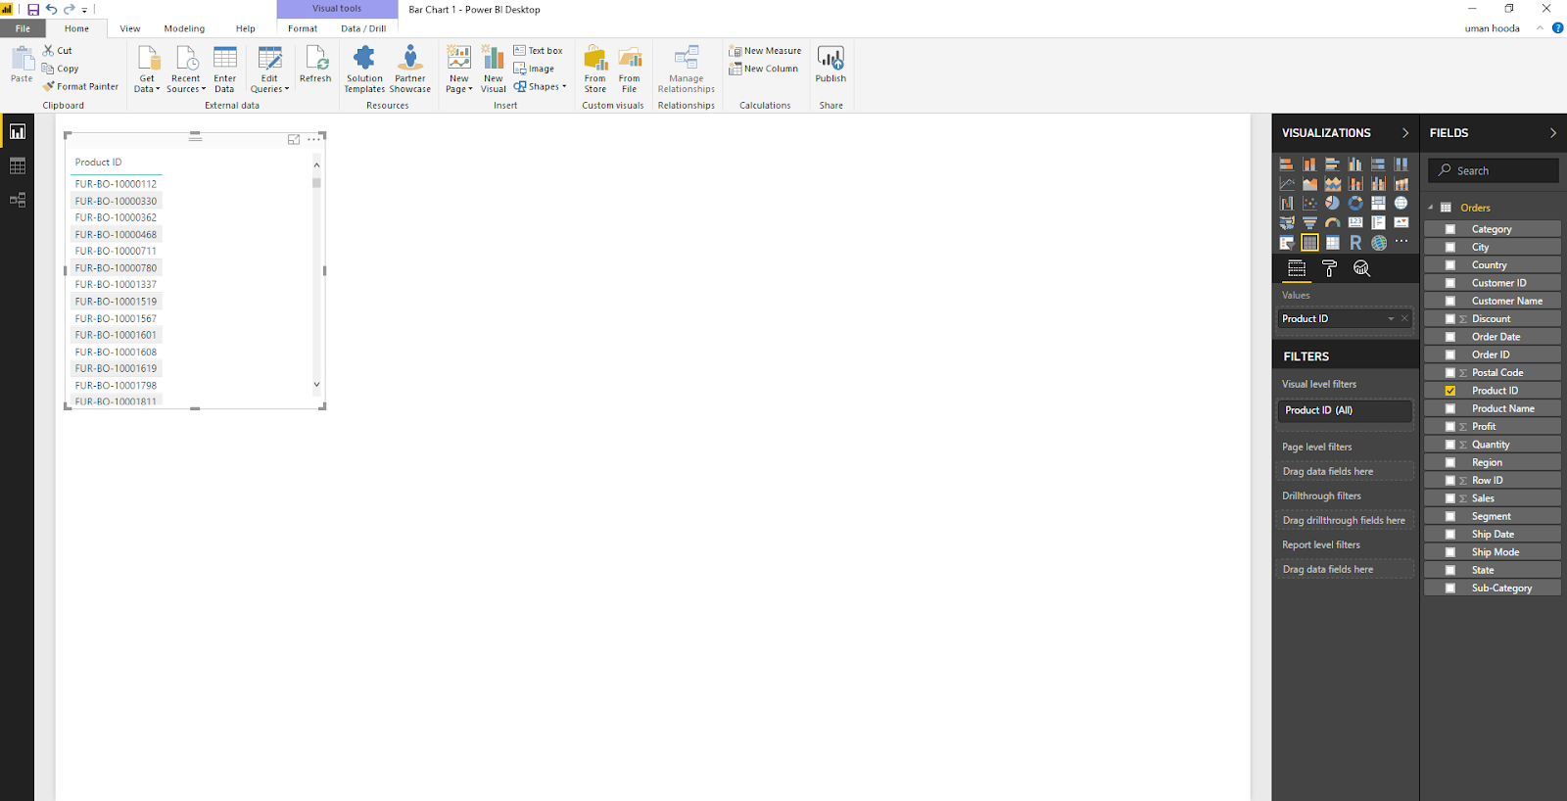Image resolution: width=1567 pixels, height=801 pixels.
Task: Uncheck the Product ID field checkbox
Action: coord(1450,391)
